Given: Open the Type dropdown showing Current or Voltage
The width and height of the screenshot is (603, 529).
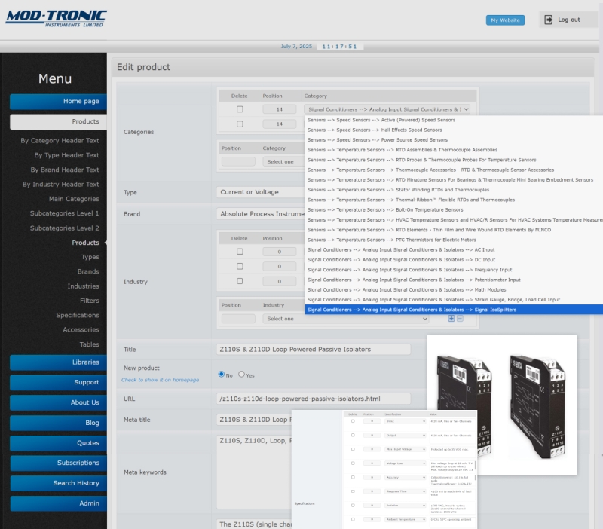Looking at the screenshot, I should [261, 192].
